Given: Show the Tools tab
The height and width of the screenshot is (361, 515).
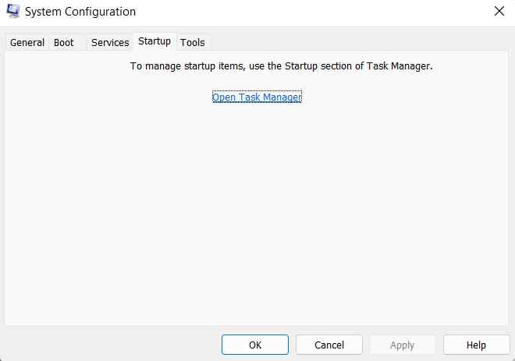Looking at the screenshot, I should tap(193, 42).
